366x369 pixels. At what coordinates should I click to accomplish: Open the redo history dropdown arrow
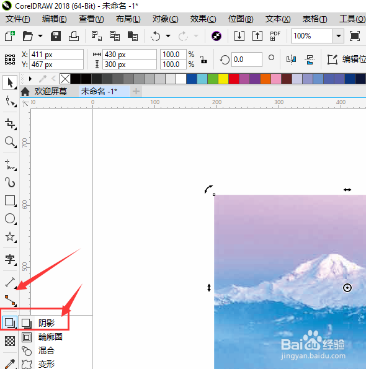pos(196,36)
